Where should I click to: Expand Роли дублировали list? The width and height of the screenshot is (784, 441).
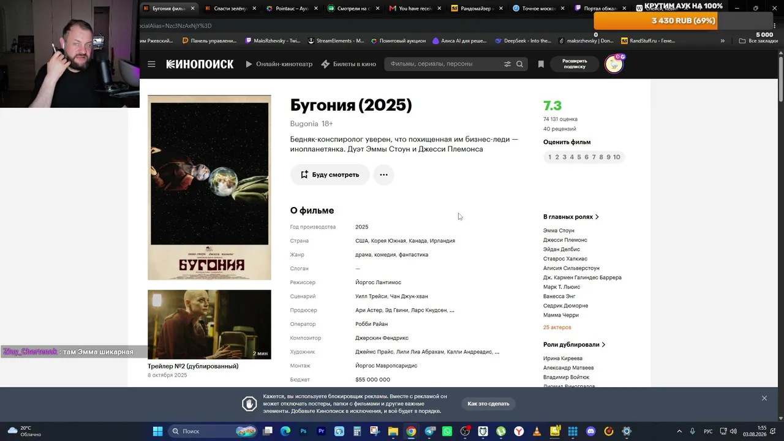point(574,345)
